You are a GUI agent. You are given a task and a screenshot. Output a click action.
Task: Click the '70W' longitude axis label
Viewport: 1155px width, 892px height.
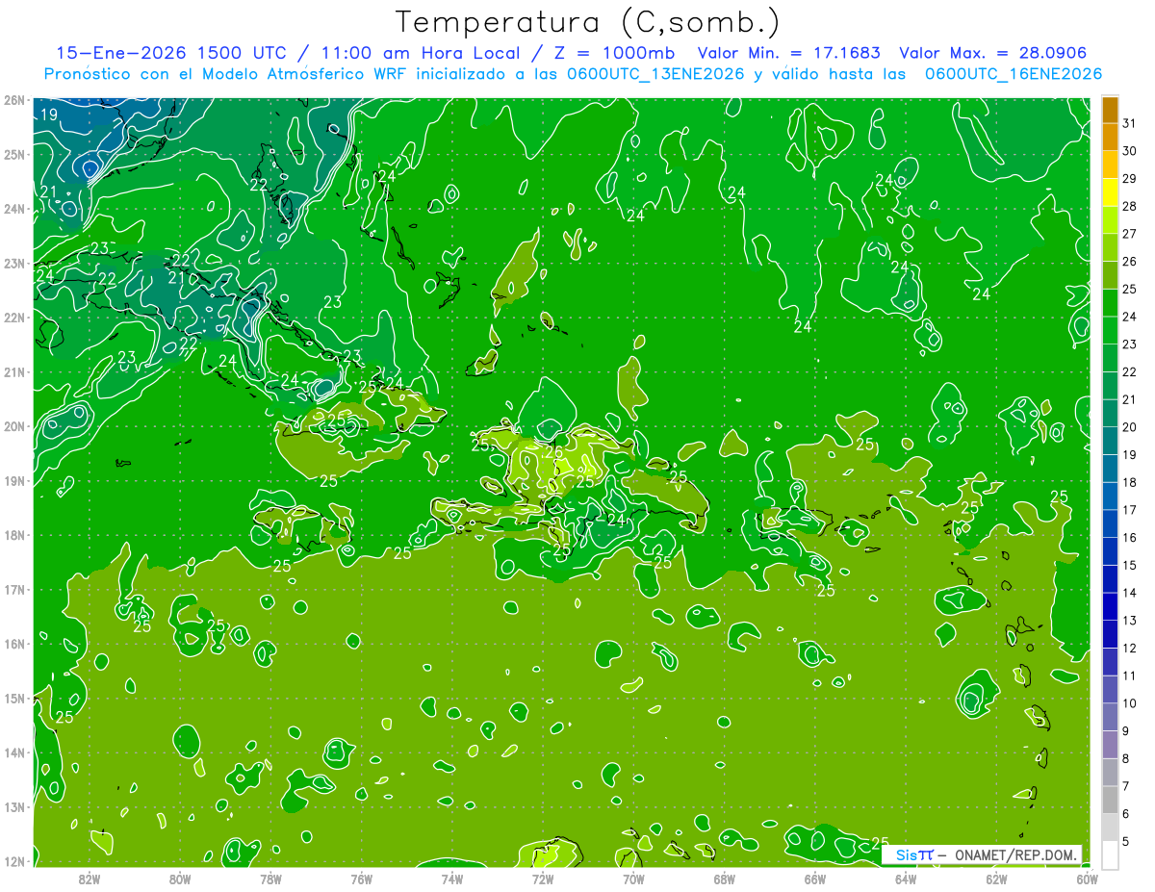[x=633, y=879]
